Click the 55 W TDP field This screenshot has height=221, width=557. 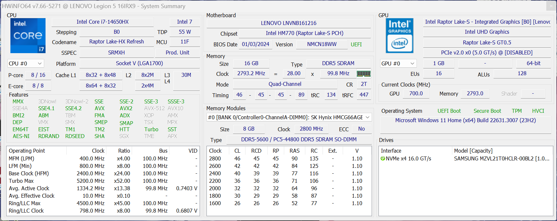click(x=185, y=32)
